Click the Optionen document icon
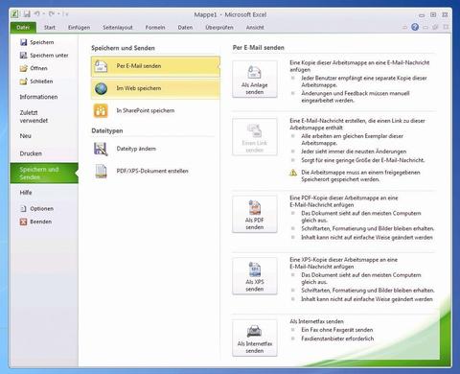Screen dimensions: 460x374 pos(23,209)
